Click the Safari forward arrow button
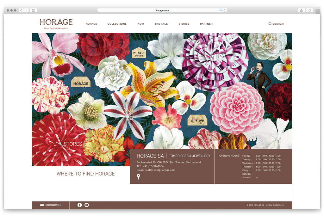The image size is (324, 216). [x=26, y=10]
